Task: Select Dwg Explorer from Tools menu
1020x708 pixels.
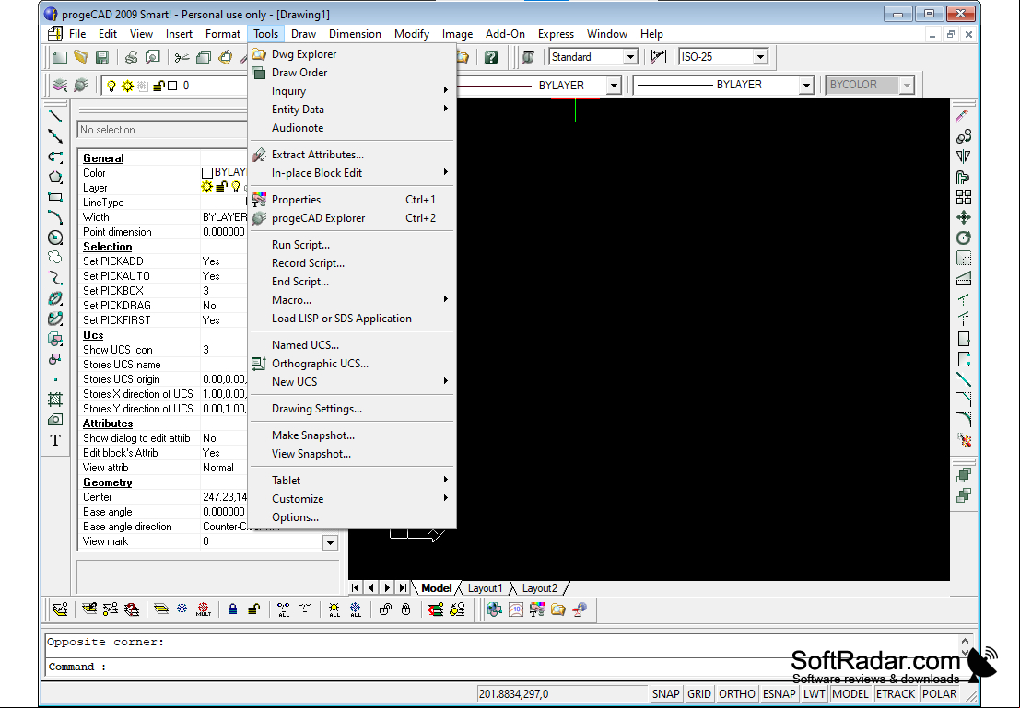Action: (x=351, y=54)
